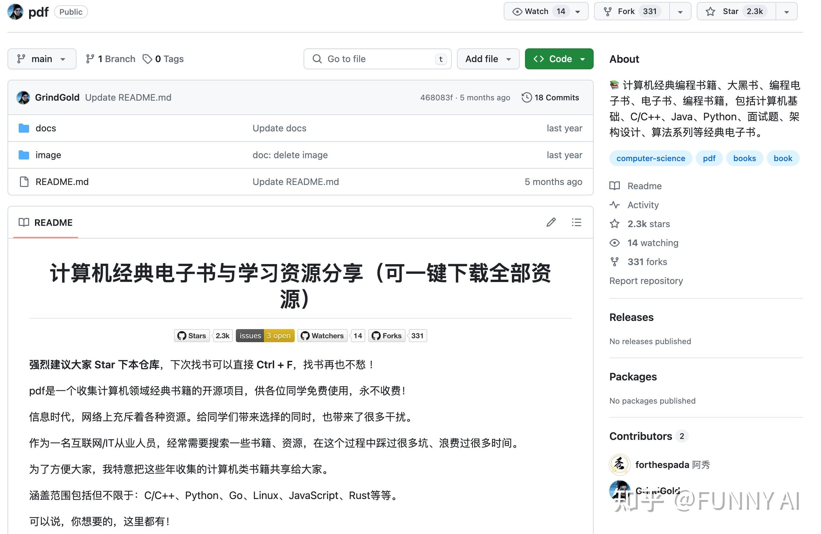Open the docs folder icon
Screen dimensions: 821x534
tap(24, 128)
